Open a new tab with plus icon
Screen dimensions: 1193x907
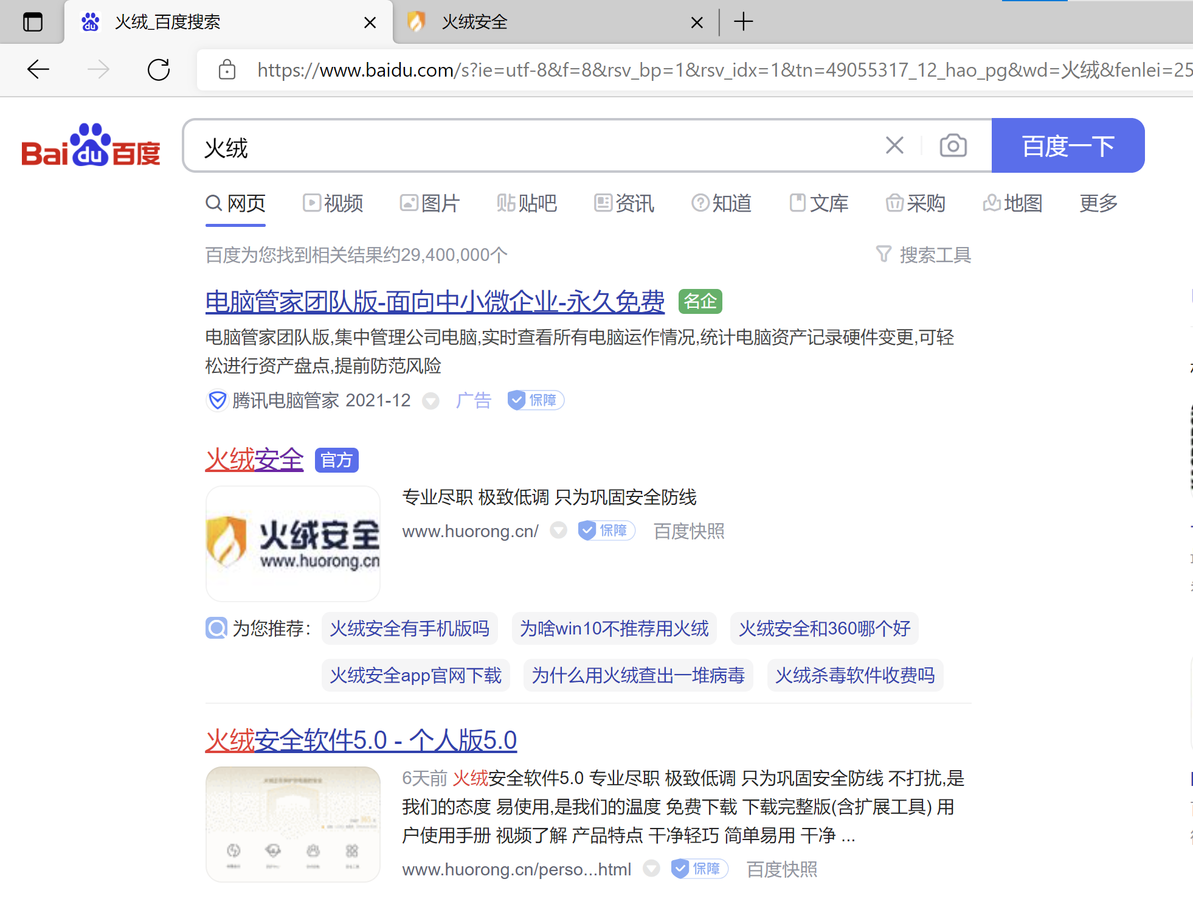click(x=743, y=22)
